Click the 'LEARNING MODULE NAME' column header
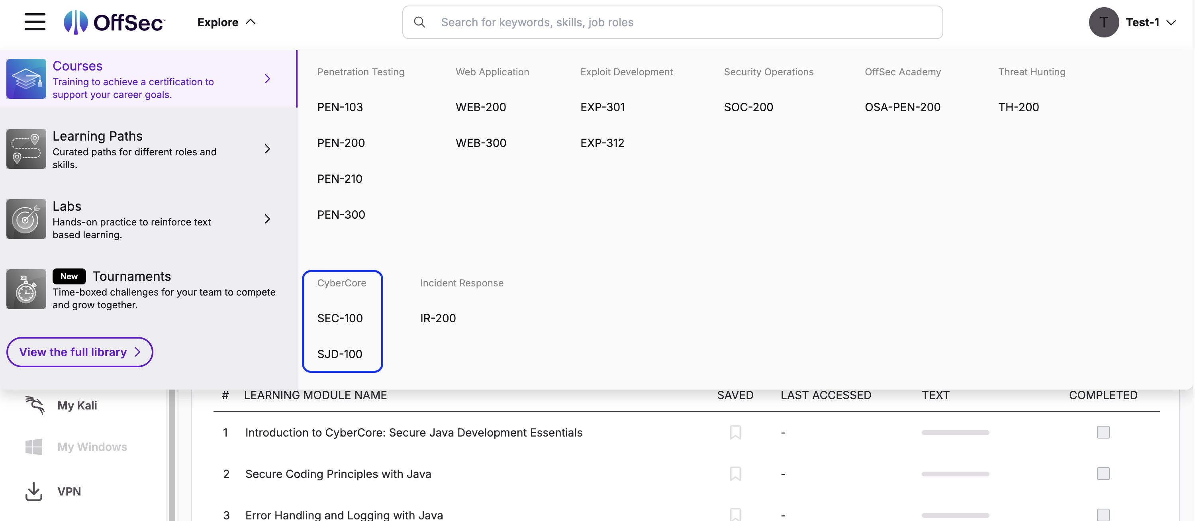This screenshot has width=1195, height=521. click(315, 395)
